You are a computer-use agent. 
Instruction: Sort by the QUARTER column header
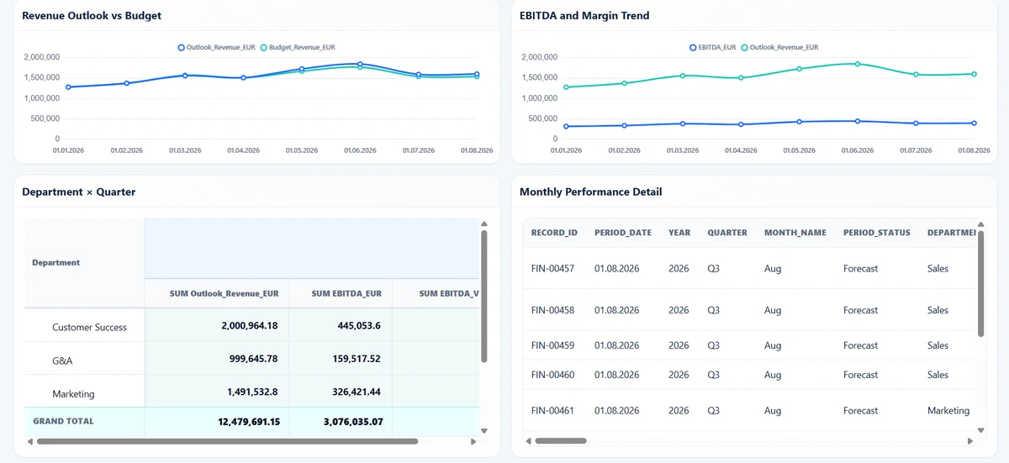coord(727,233)
